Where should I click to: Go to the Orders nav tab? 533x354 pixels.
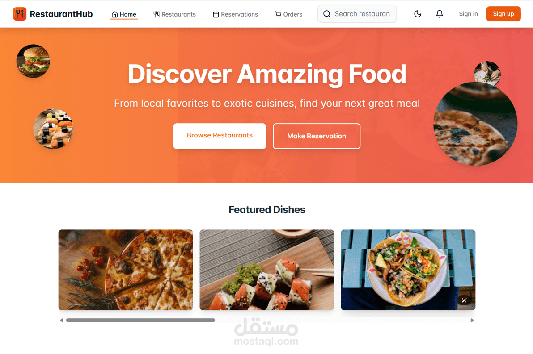tap(288, 14)
